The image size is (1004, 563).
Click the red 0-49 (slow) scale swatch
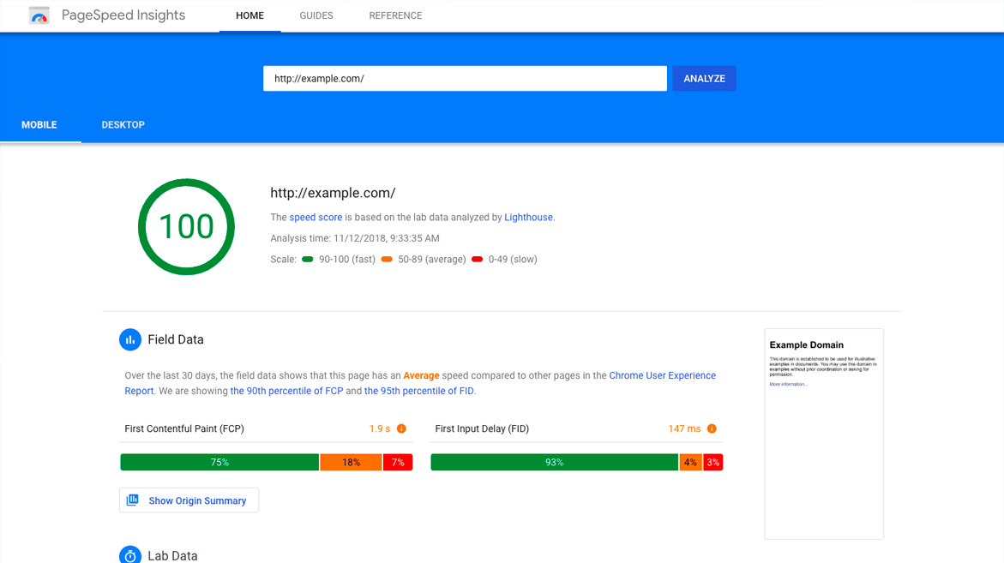[x=477, y=259]
